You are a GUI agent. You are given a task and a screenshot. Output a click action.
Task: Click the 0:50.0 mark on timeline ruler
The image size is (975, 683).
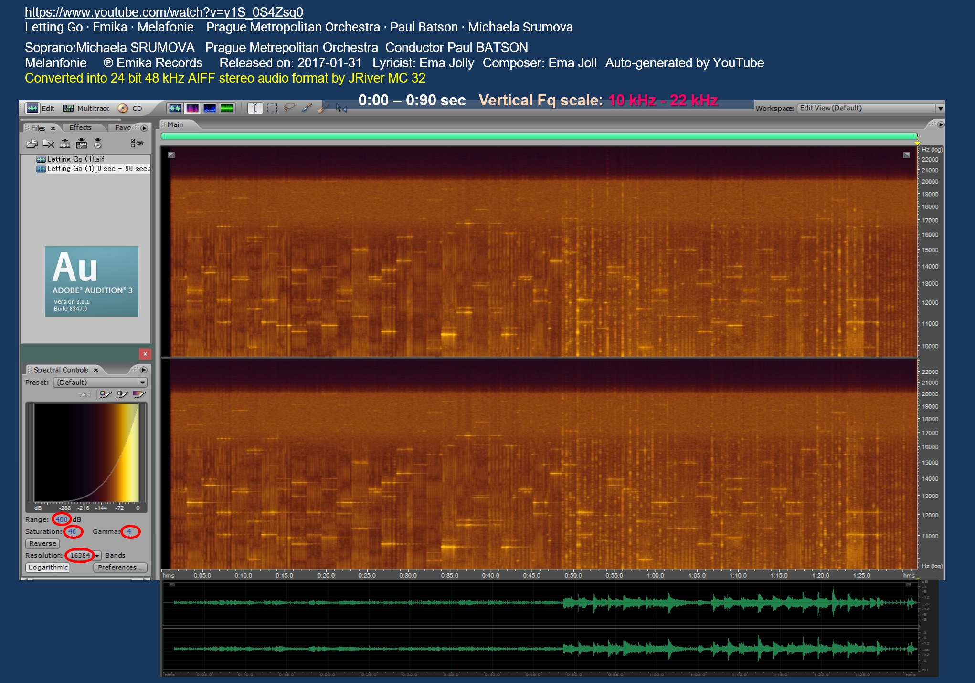click(x=573, y=575)
